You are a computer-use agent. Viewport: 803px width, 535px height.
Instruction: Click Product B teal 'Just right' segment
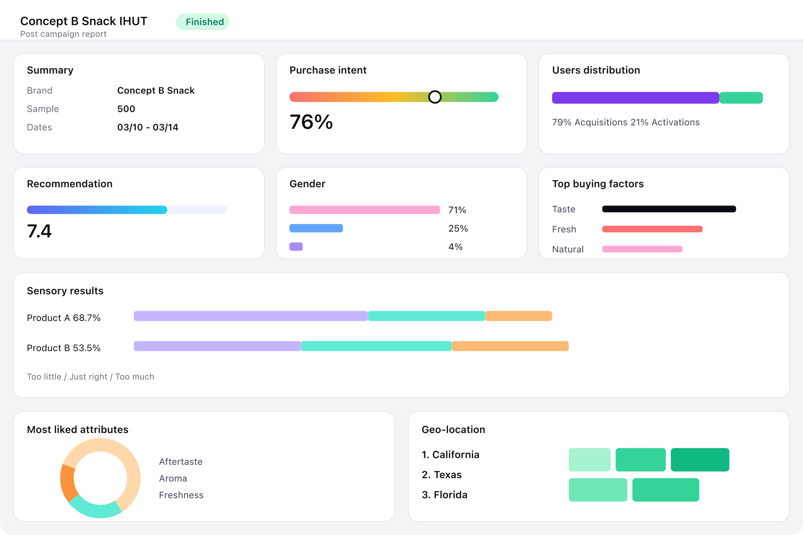(x=376, y=346)
